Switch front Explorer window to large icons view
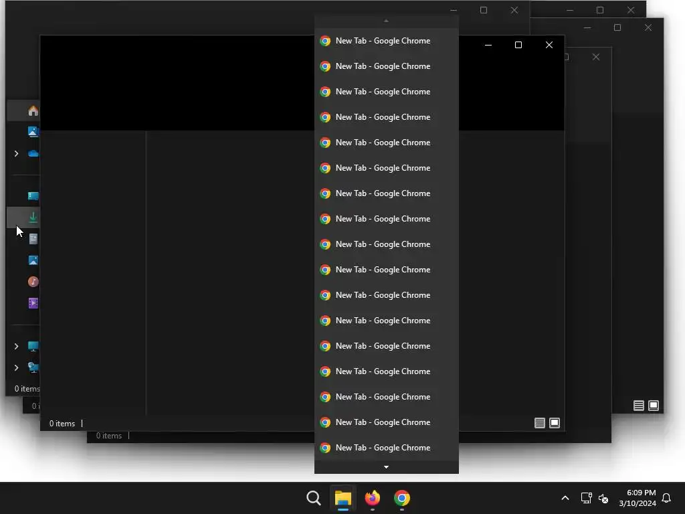The height and width of the screenshot is (514, 685). coord(555,423)
